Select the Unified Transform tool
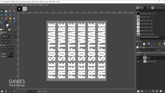 (x=6, y=15)
